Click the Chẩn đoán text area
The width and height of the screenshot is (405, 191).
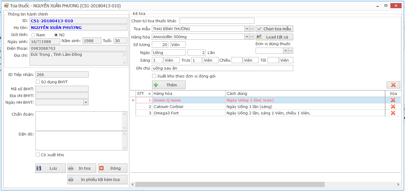pos(79,121)
